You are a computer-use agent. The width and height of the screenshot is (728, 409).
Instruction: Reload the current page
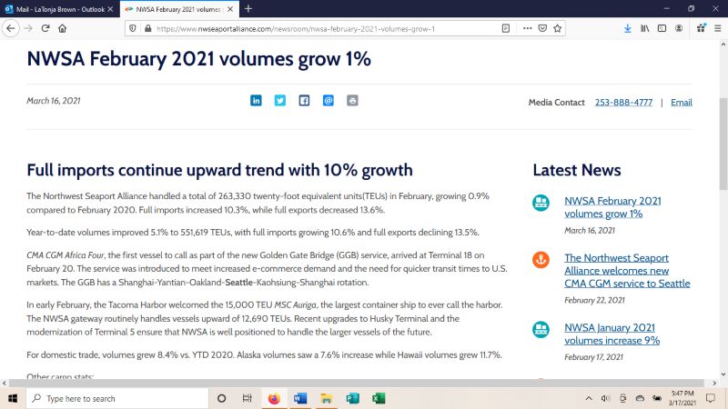tap(45, 28)
